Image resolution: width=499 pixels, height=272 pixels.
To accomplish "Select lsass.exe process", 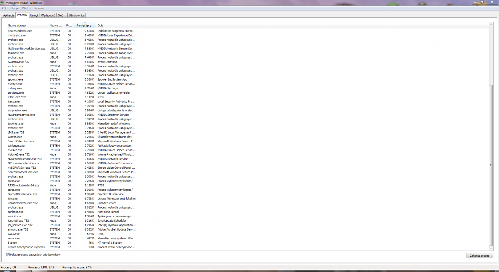I will [x=72, y=101].
